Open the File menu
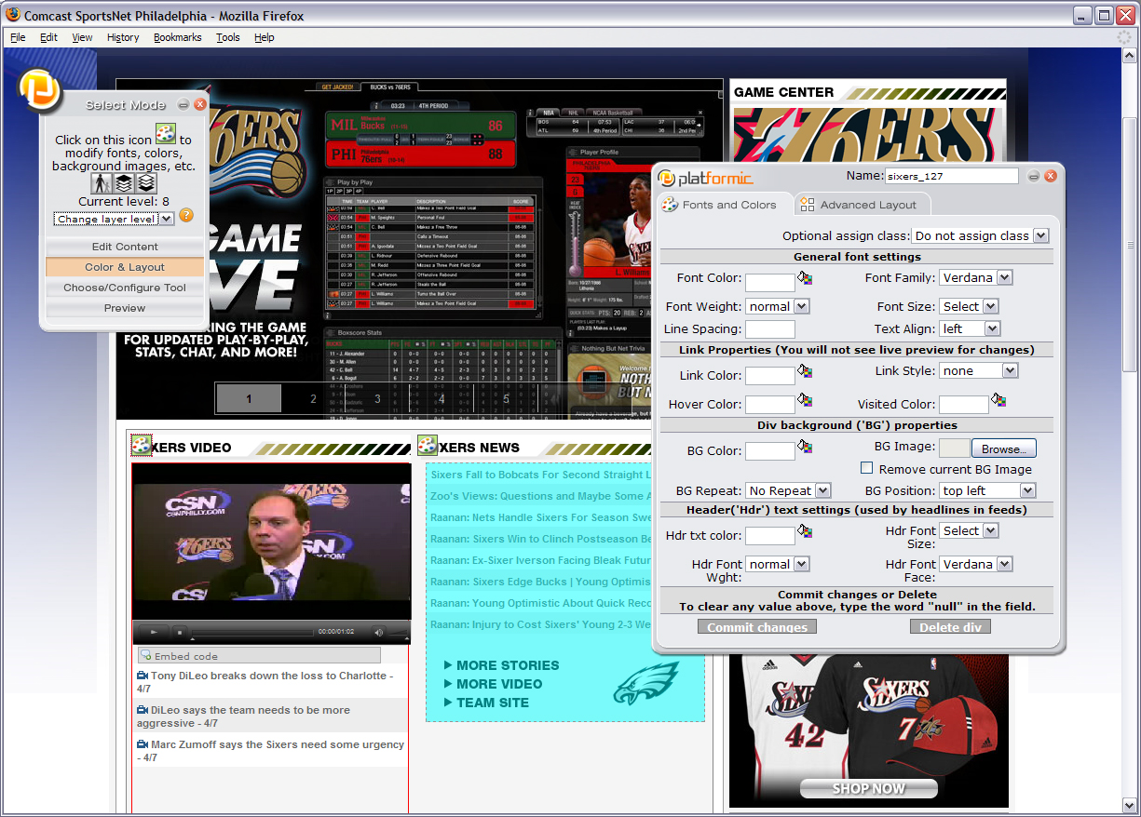 coord(18,37)
